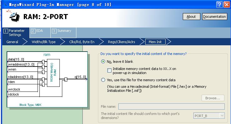Open the PORT_B dimensions dropdown
Viewport: 231px width, 124px height.
coord(209,116)
